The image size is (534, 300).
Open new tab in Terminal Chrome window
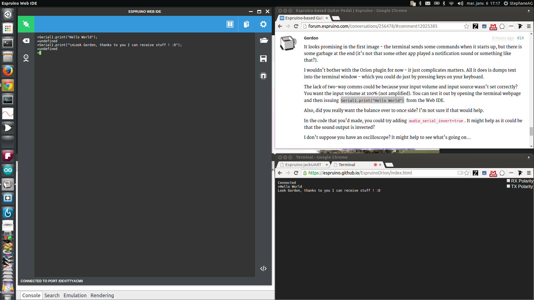click(389, 165)
